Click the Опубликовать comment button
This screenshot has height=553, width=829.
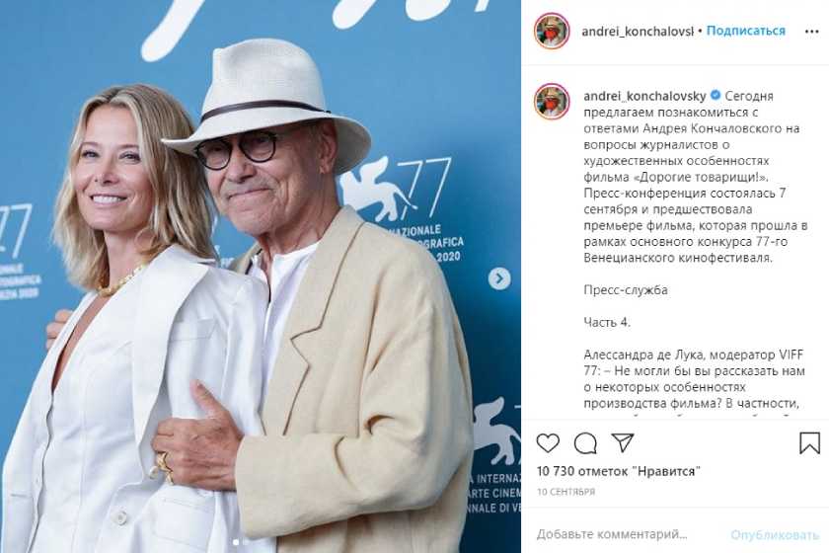pos(775,535)
